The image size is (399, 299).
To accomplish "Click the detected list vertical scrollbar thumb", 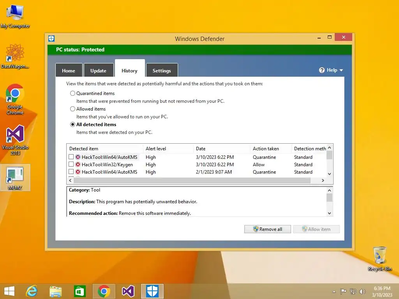I will 330,155.
